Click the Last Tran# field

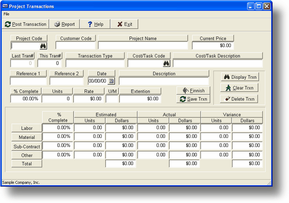pyautogui.click(x=22, y=63)
